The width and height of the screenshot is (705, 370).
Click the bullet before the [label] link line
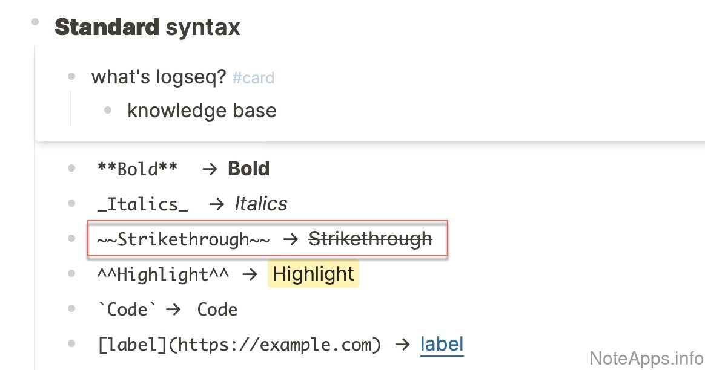click(71, 344)
